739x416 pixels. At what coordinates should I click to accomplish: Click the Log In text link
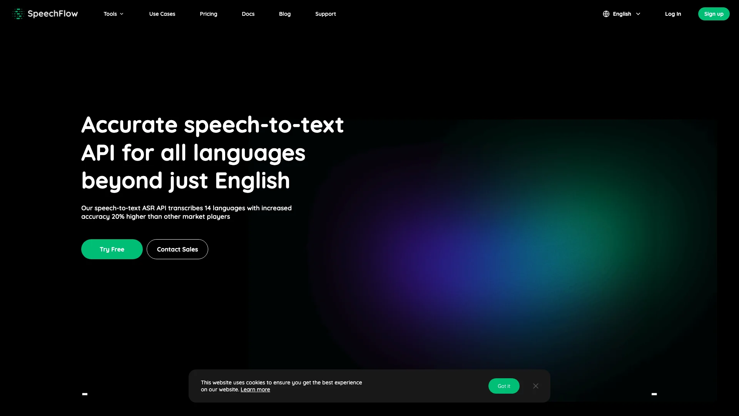tap(673, 14)
